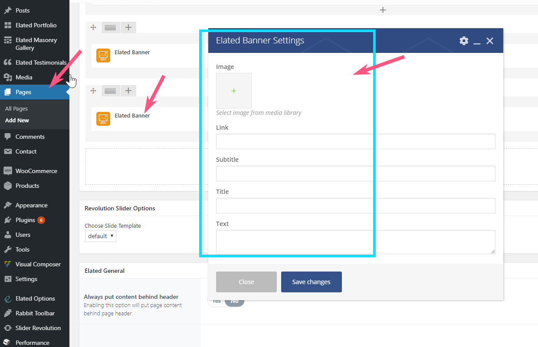The height and width of the screenshot is (347, 538).
Task: Add image from media library
Action: pyautogui.click(x=234, y=91)
